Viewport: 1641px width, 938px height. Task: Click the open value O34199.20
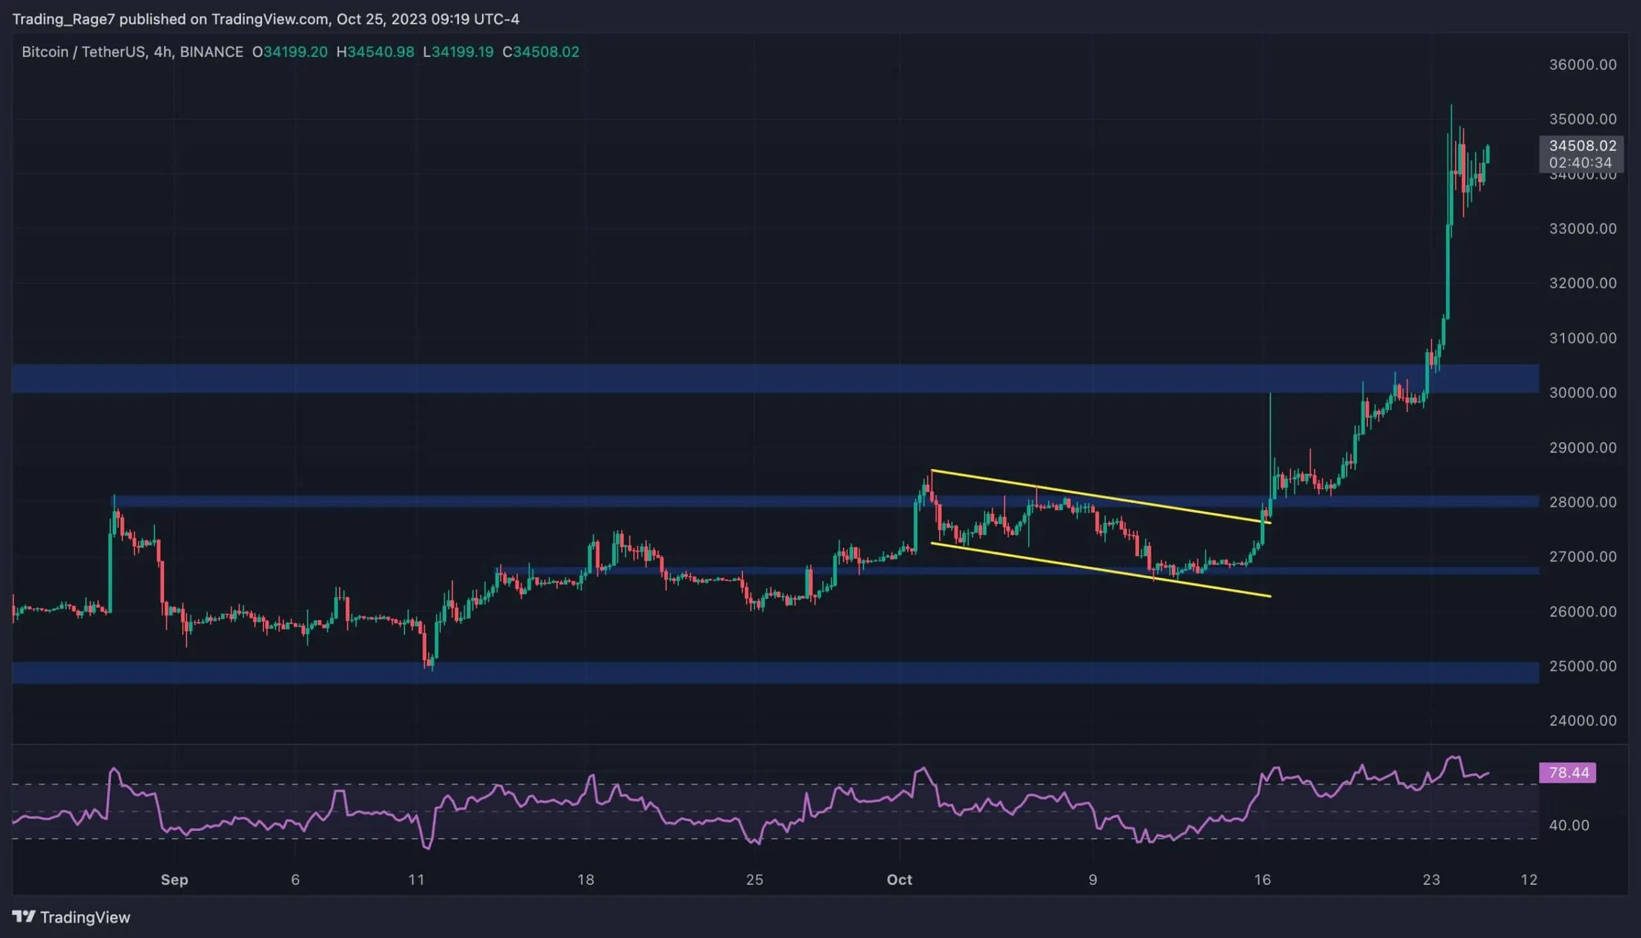[289, 51]
